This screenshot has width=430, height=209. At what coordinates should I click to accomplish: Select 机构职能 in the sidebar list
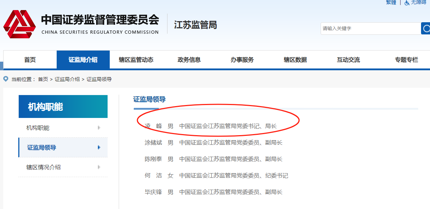tap(63, 128)
